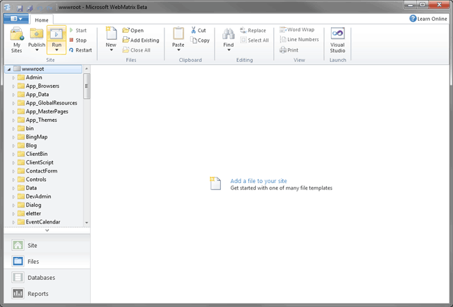
Task: Restart the site server
Action: coord(80,50)
